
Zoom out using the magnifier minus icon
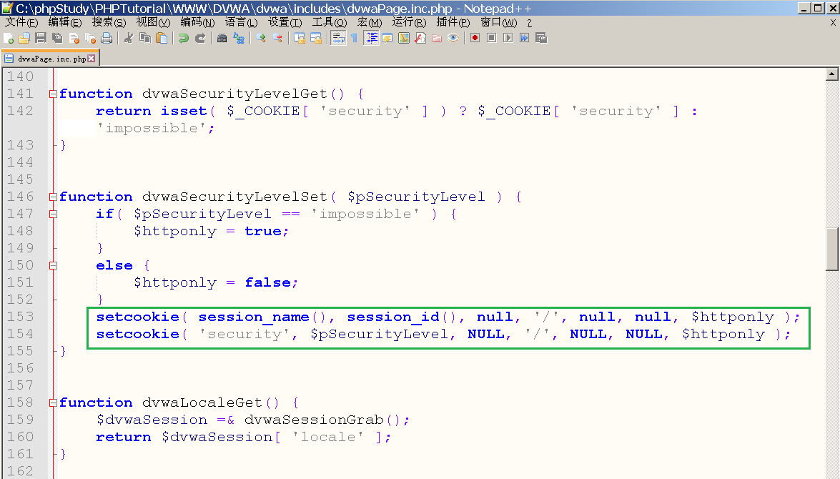[x=277, y=38]
